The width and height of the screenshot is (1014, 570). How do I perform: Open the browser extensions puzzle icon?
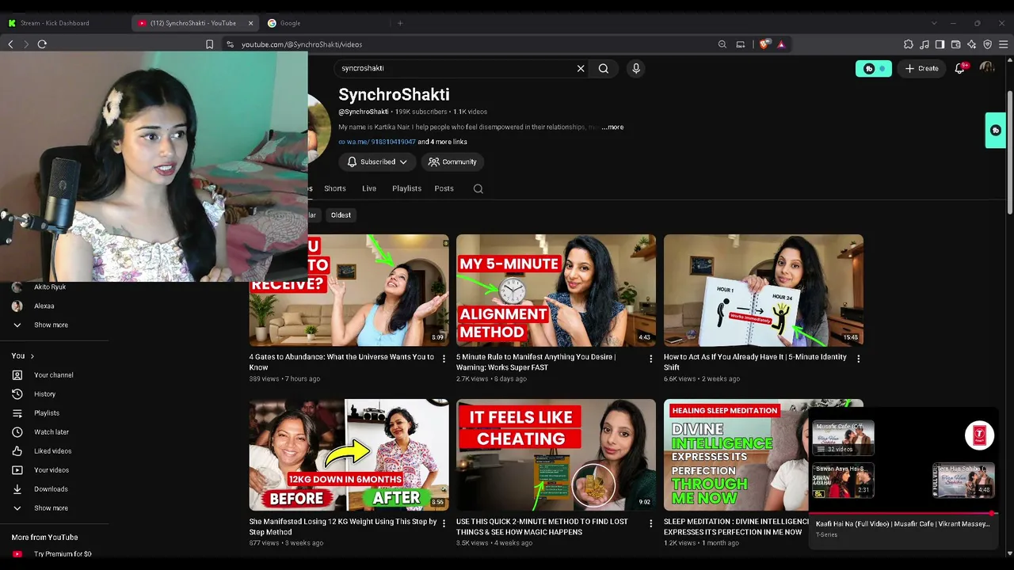[x=909, y=44]
